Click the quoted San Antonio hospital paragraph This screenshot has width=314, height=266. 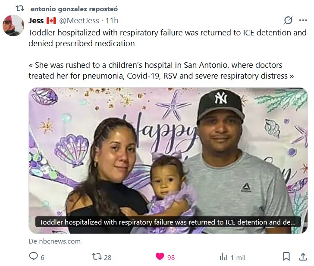click(155, 70)
